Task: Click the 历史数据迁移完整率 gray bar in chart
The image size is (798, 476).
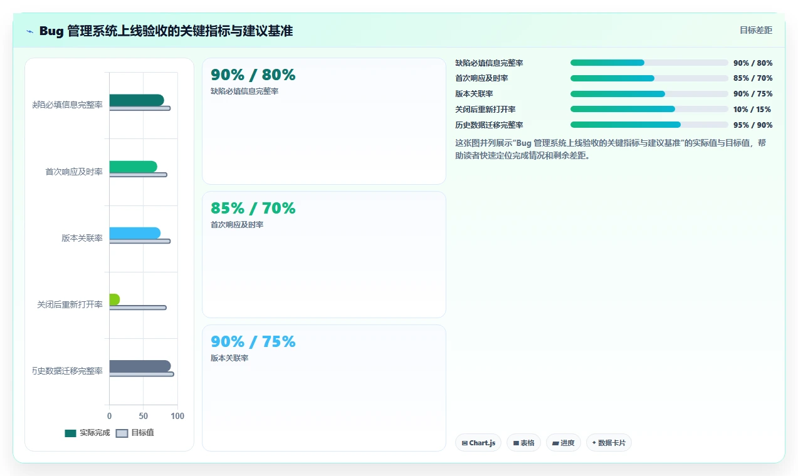Action: pos(140,366)
